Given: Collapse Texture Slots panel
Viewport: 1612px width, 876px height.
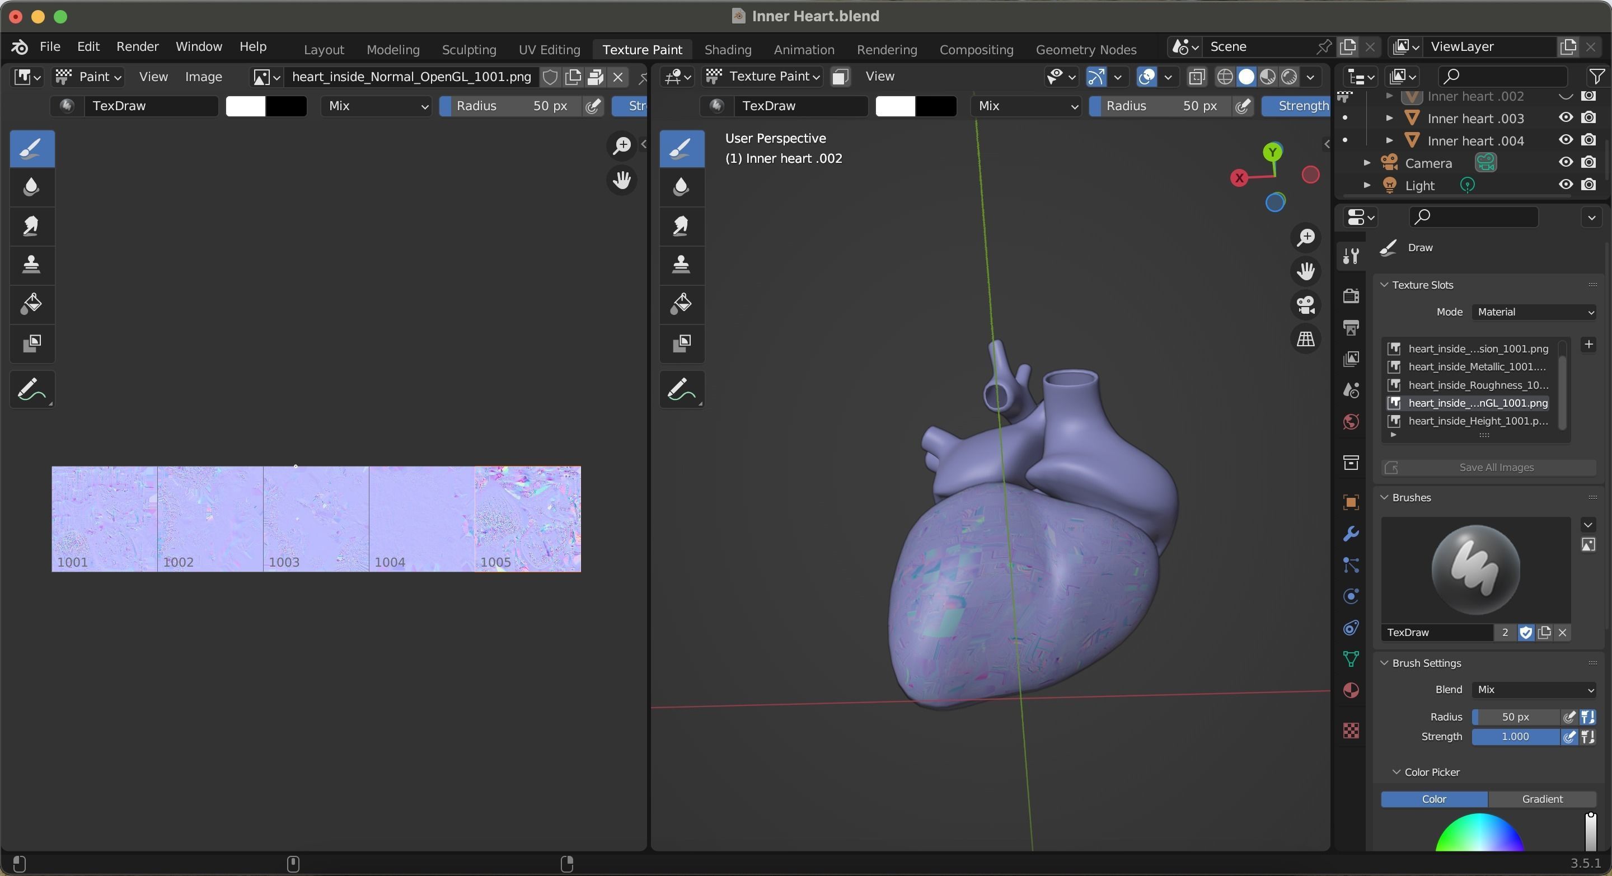Looking at the screenshot, I should click(x=1384, y=285).
